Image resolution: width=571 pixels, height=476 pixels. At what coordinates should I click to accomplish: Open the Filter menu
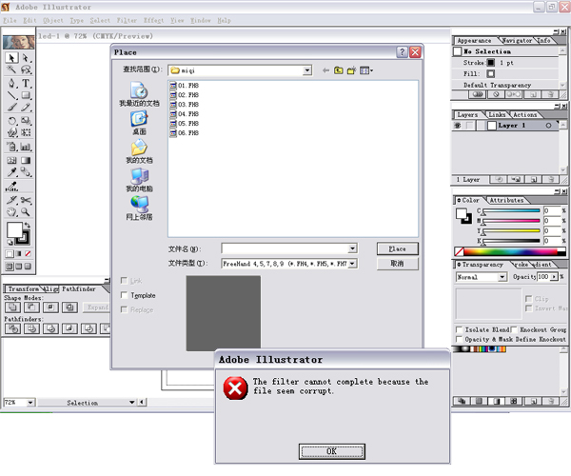click(x=127, y=20)
